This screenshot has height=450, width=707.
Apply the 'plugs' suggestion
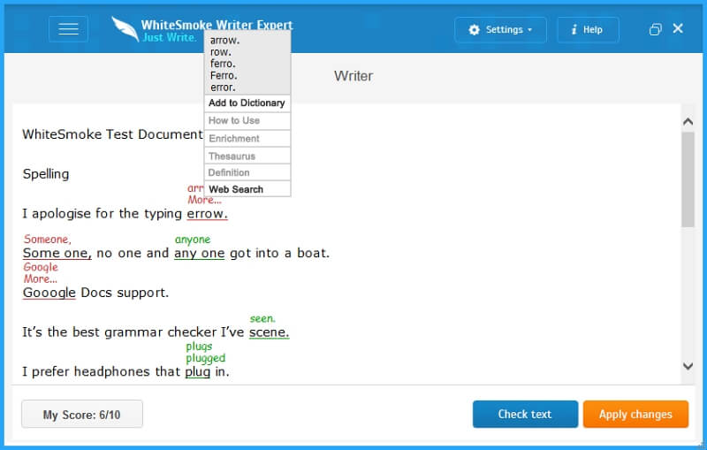tap(199, 347)
